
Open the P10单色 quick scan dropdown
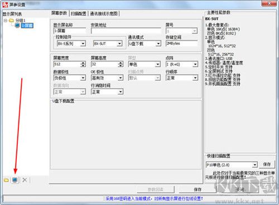click(x=254, y=165)
